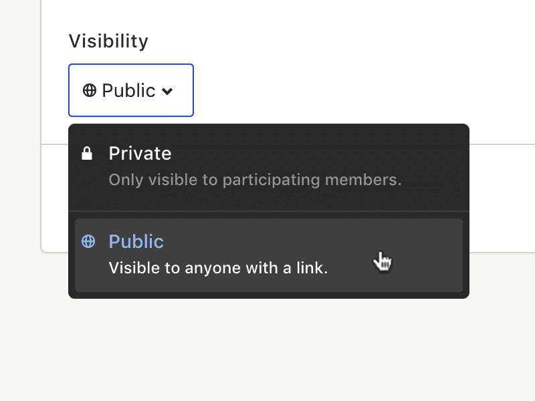Click the globe icon in the Visibility button
This screenshot has height=401, width=535.
(90, 90)
